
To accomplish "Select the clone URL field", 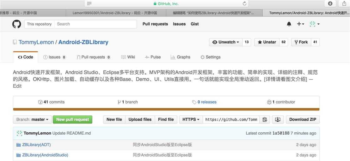I will pyautogui.click(x=231, y=120).
